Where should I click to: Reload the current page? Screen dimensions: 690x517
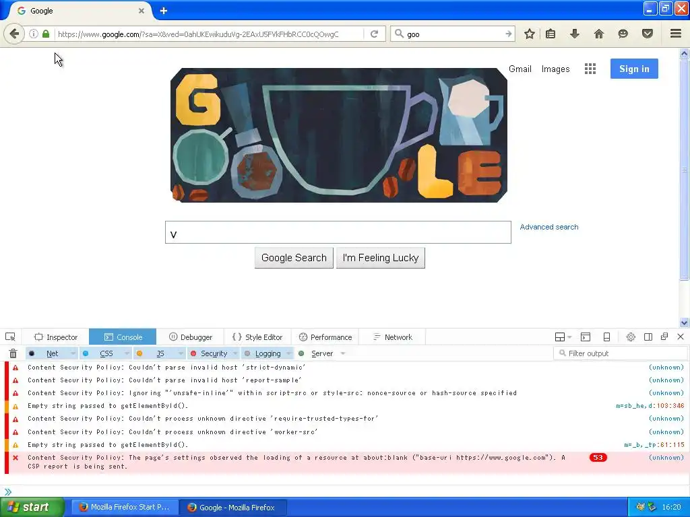375,34
